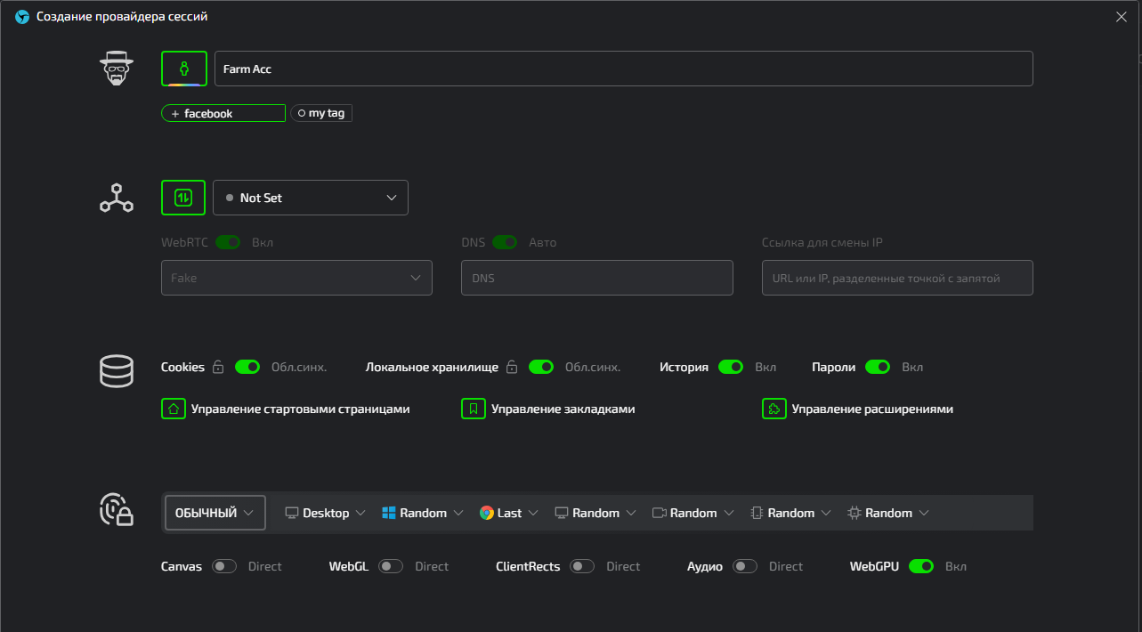
Task: Enable the WebGL spoofing toggle
Action: point(391,566)
